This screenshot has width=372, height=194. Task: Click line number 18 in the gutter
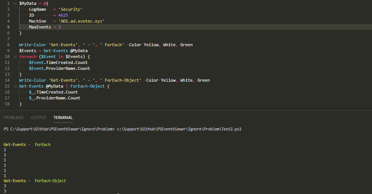(x=7, y=104)
